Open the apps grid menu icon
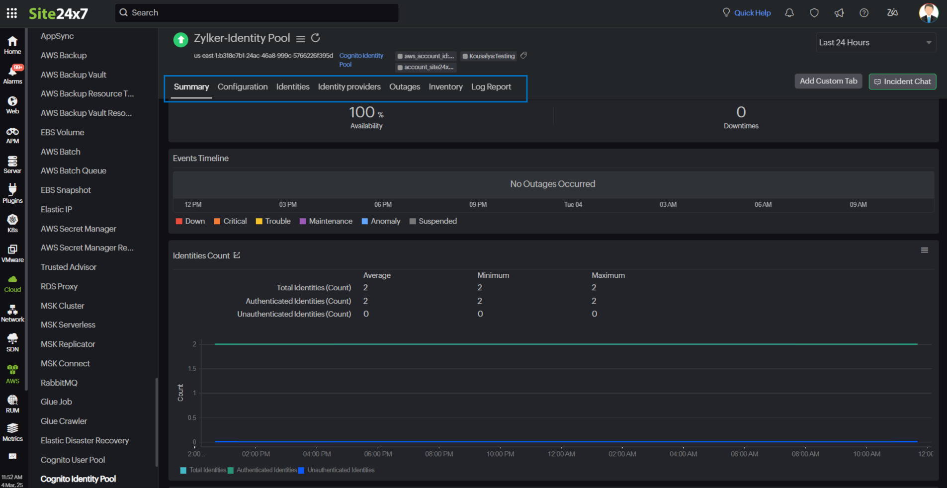The image size is (947, 488). pyautogui.click(x=12, y=13)
